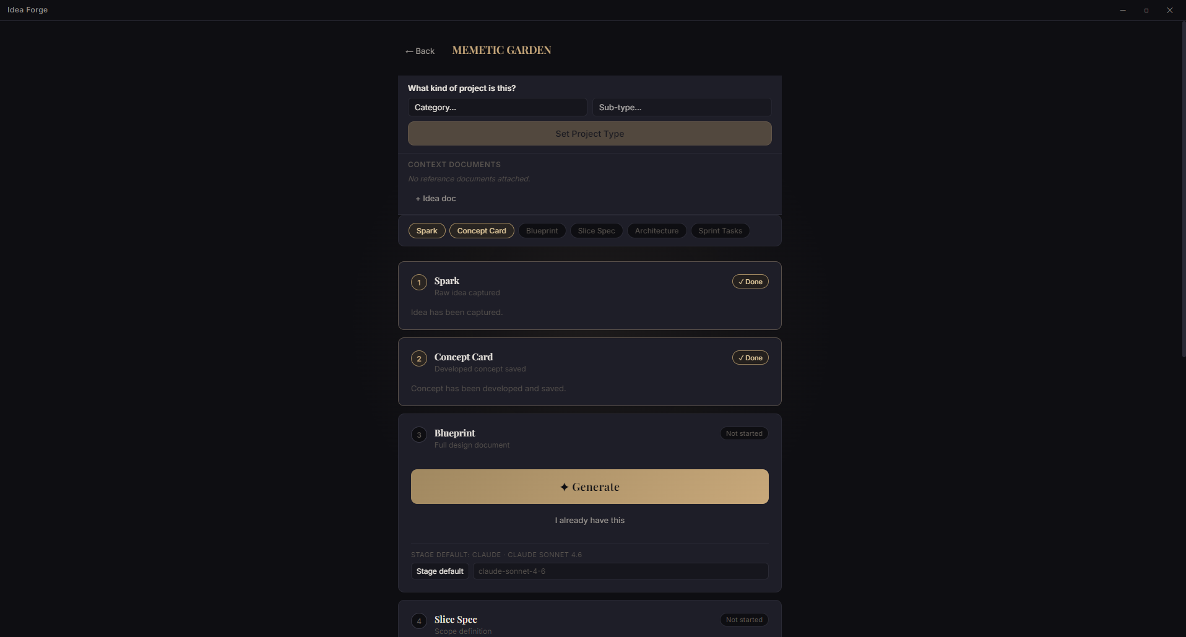The height and width of the screenshot is (637, 1186).
Task: Switch to the Architecture stage pill
Action: 656,231
